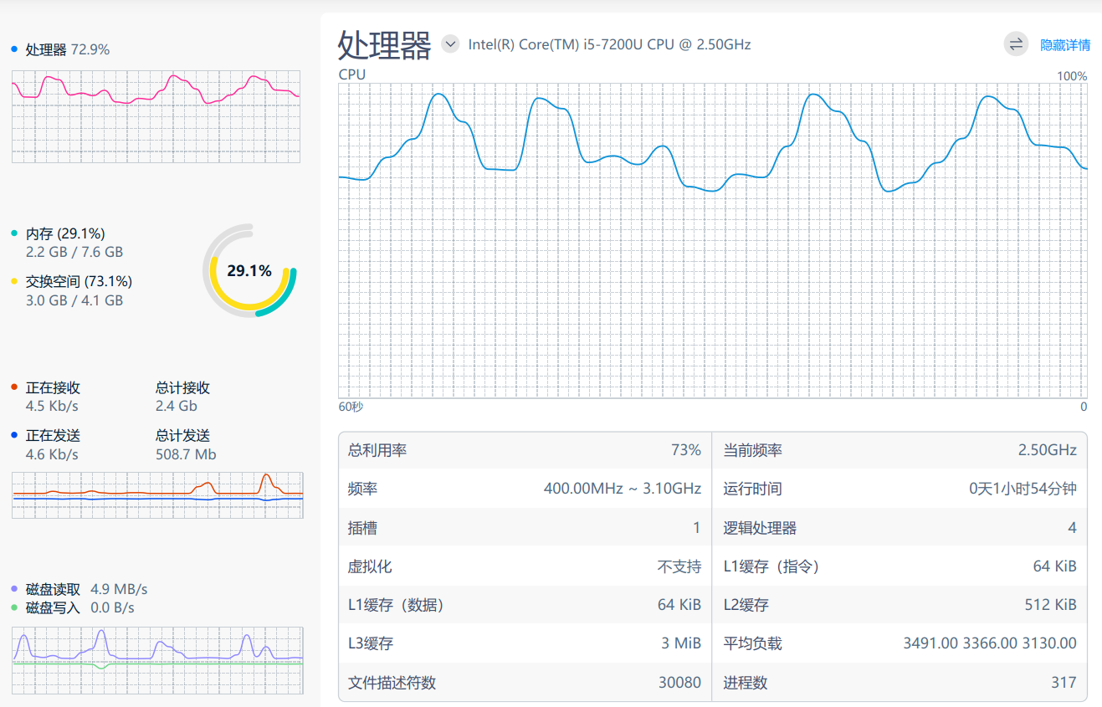Image resolution: width=1102 pixels, height=707 pixels.
Task: Collapse the CPU details via 隐藏详情
Action: pyautogui.click(x=1066, y=44)
